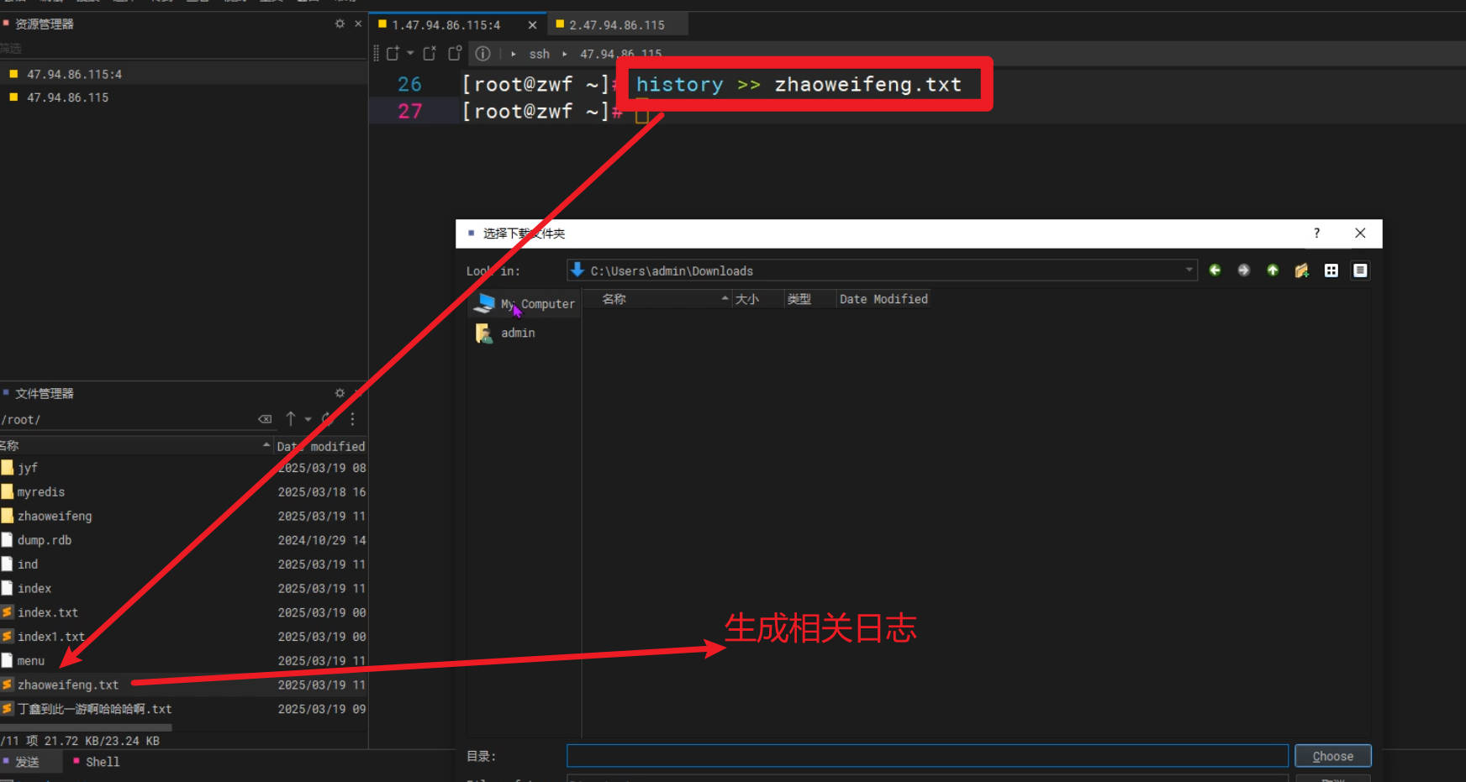Image resolution: width=1466 pixels, height=782 pixels.
Task: Click ssh breadcrumb in terminal toolbar
Action: click(539, 54)
